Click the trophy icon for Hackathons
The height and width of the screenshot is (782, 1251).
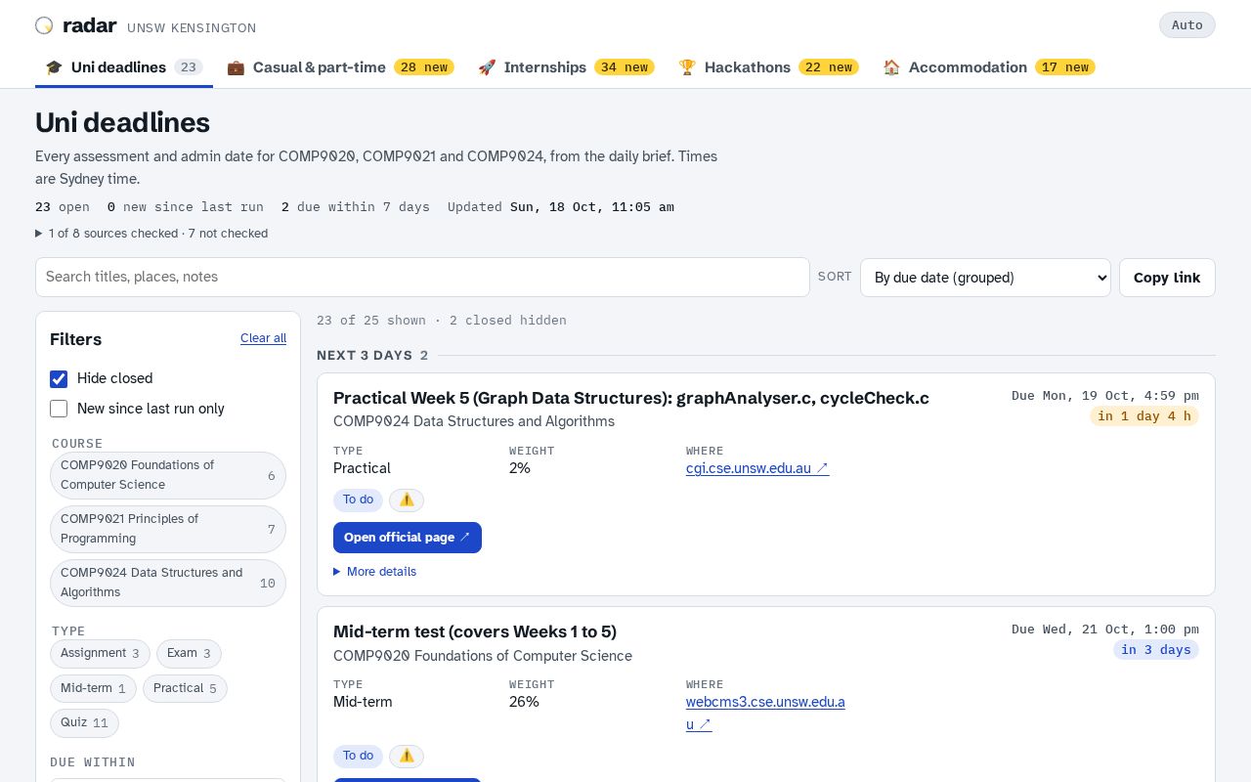point(687,67)
